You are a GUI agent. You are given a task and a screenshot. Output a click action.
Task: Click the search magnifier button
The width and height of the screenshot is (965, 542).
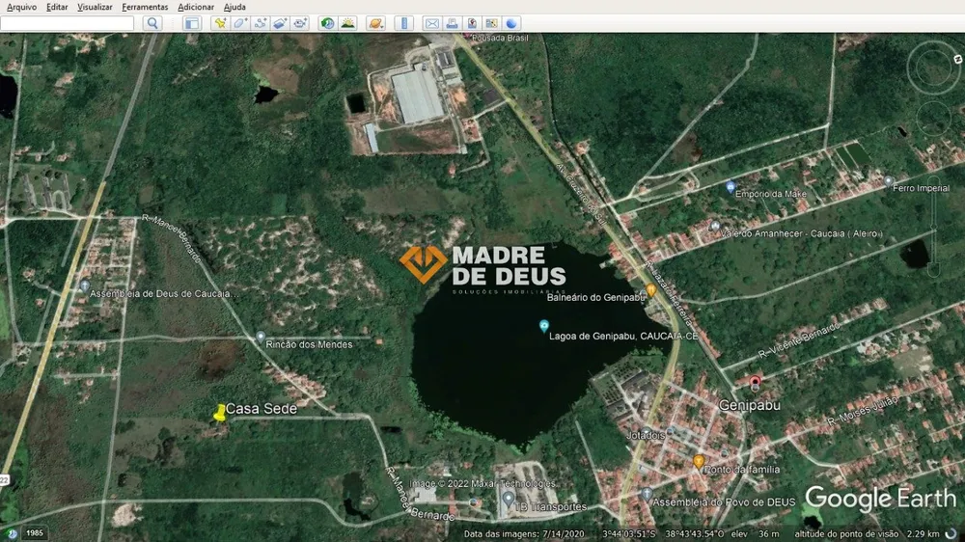pos(152,23)
